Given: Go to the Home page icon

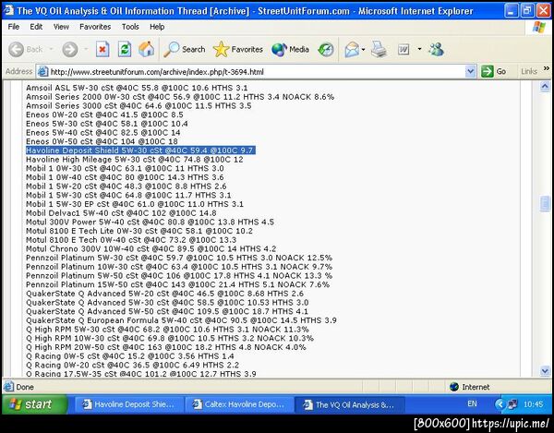Looking at the screenshot, I should click(146, 49).
